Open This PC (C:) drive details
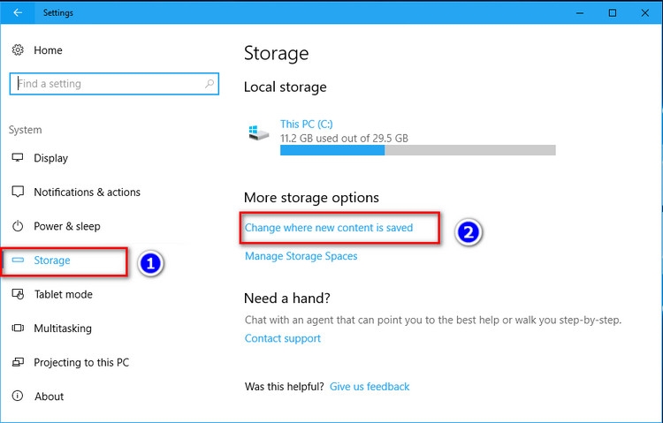The image size is (663, 423). pyautogui.click(x=306, y=124)
